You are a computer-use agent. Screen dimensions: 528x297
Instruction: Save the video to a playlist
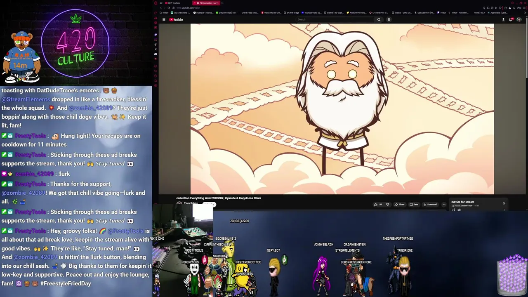pos(414,205)
